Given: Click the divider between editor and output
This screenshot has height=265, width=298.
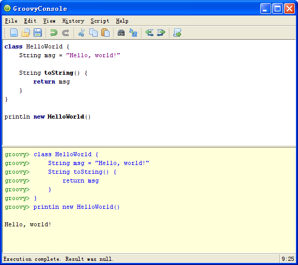Looking at the screenshot, I should click(149, 146).
